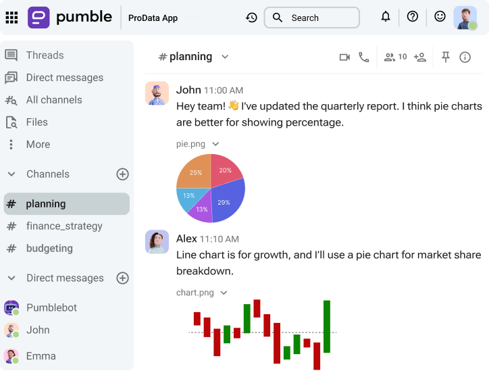Viewport: 489px width, 375px height.
Task: Open the apps grid launcher icon
Action: pos(11,18)
